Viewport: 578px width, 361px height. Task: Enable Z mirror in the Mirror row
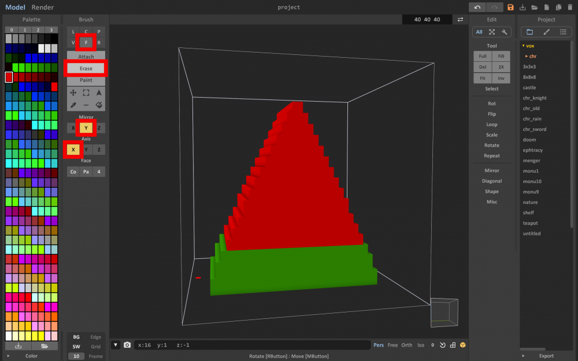[98, 128]
